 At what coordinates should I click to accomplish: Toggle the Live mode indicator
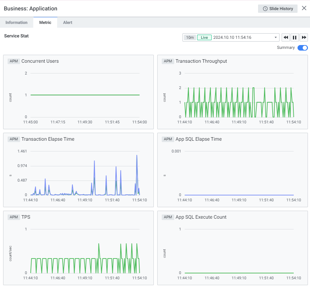204,37
